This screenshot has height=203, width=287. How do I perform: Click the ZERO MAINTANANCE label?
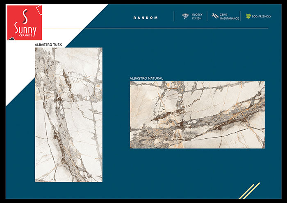(x=229, y=16)
